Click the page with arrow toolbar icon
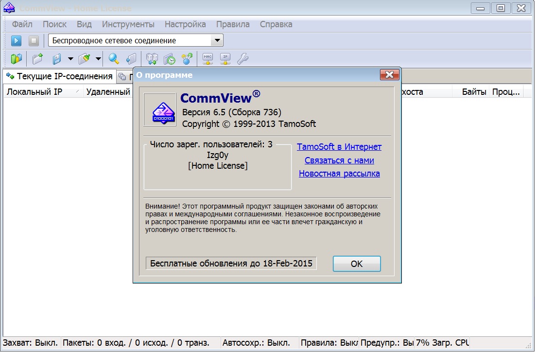The width and height of the screenshot is (535, 353). [x=131, y=59]
